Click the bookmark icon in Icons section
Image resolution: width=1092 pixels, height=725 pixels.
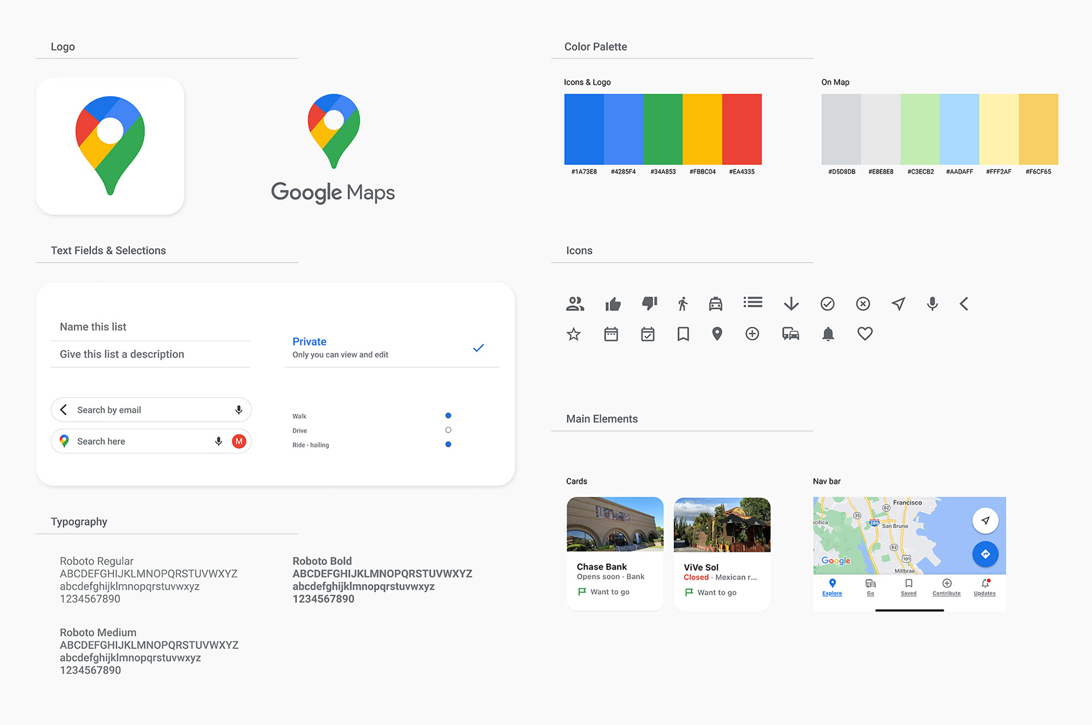tap(683, 334)
